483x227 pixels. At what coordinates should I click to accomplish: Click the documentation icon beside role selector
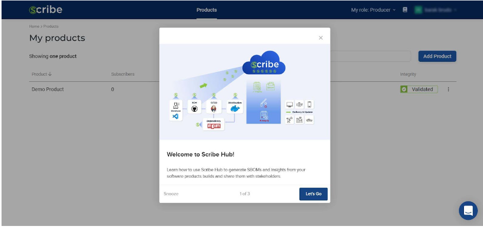(x=405, y=10)
